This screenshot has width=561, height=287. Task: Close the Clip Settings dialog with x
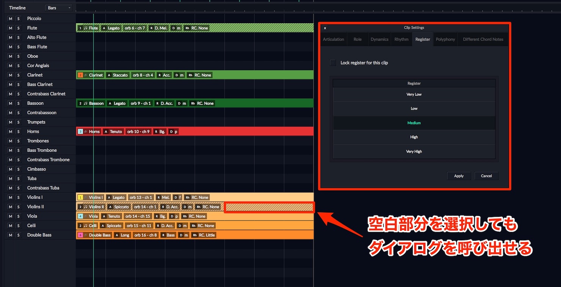(x=325, y=28)
